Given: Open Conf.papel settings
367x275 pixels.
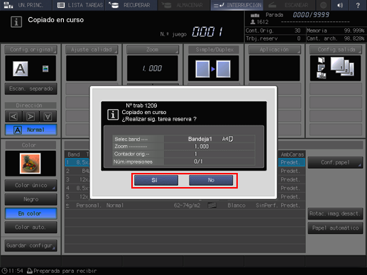Looking at the screenshot, I should (335, 162).
